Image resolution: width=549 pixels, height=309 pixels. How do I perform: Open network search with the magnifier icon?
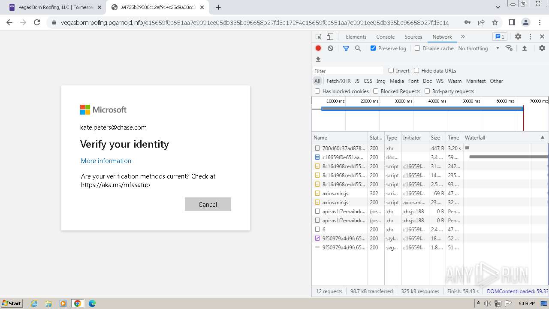(x=358, y=48)
